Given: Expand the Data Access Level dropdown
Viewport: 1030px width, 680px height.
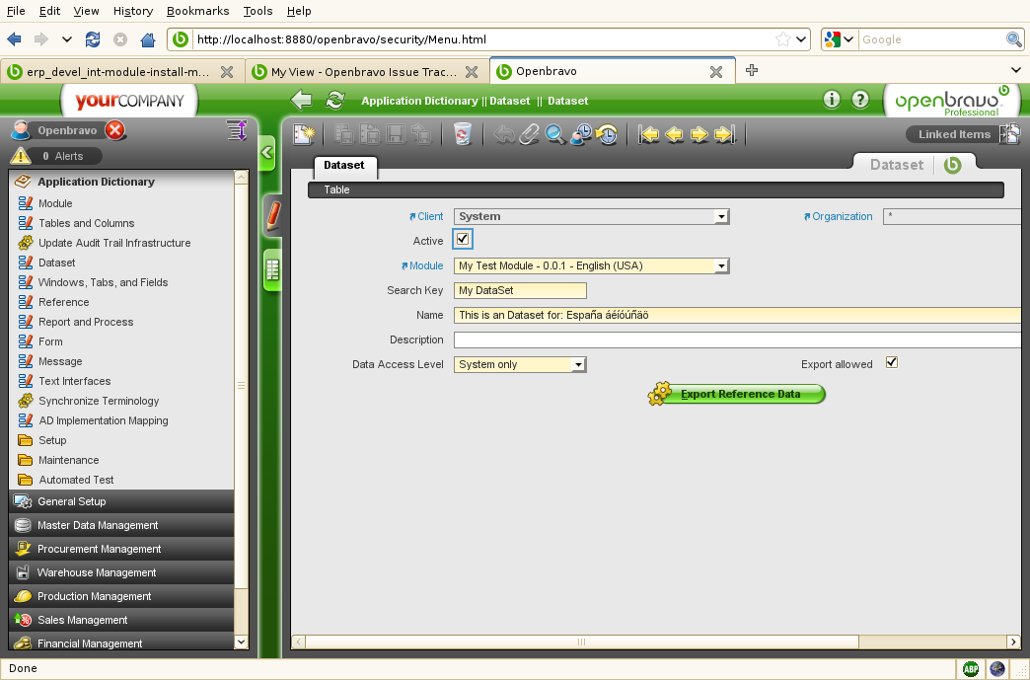Looking at the screenshot, I should [579, 364].
